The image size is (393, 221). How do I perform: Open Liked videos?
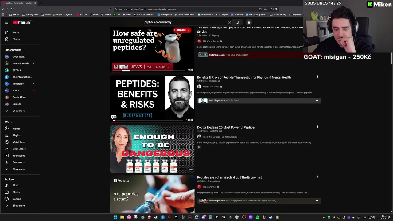[x=20, y=149]
